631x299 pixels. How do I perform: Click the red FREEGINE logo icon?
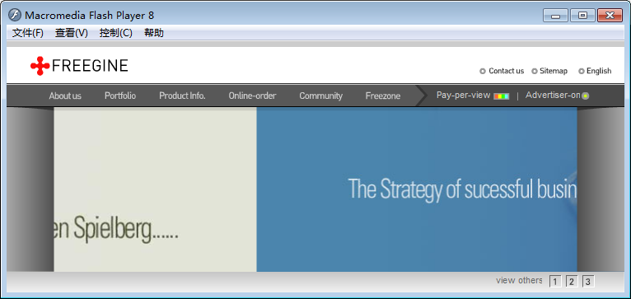[x=40, y=66]
